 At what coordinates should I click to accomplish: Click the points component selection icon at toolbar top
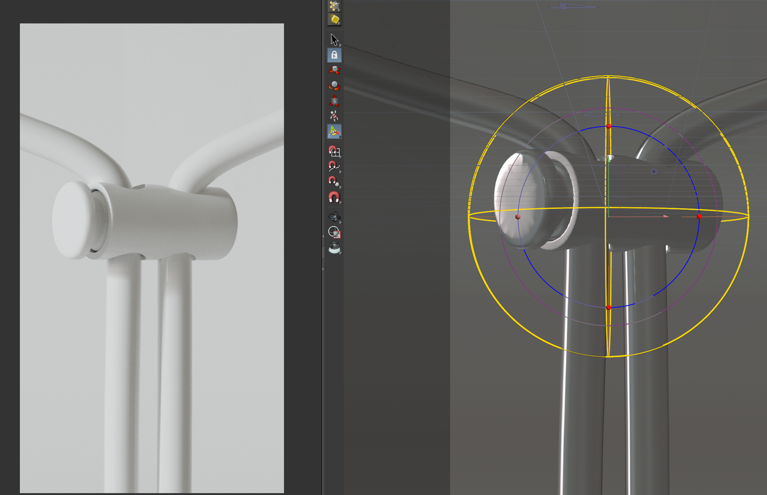[334, 6]
